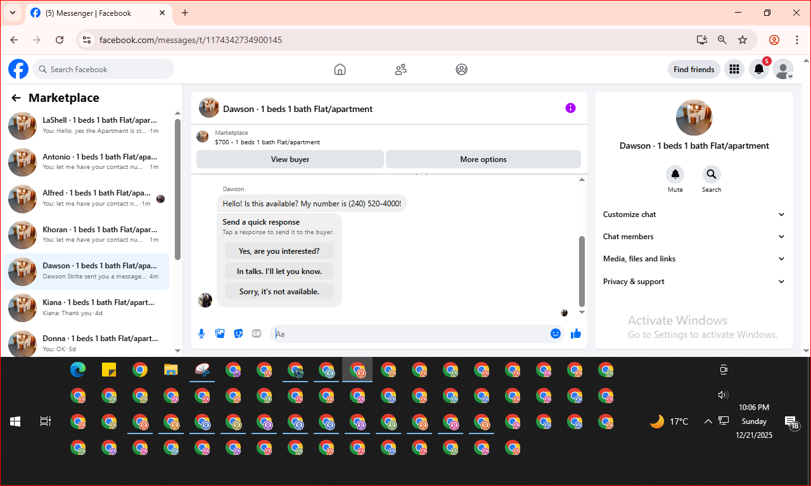Mute this conversation with the bell
The height and width of the screenshot is (486, 811).
pos(675,174)
